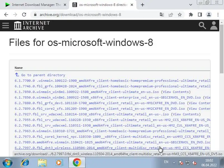Open the Chrome profile avatar

[x=209, y=15]
